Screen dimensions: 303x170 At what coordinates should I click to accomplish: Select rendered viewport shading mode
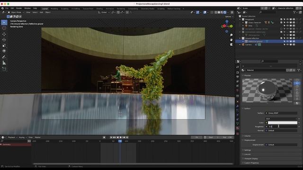(225, 12)
